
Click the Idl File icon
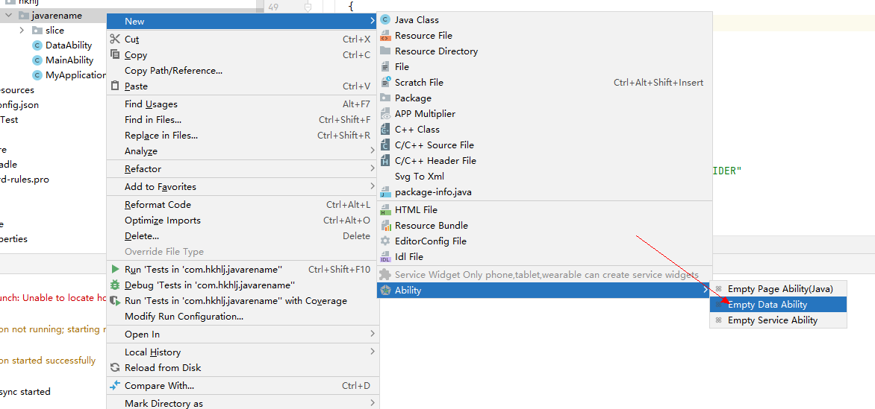tap(385, 256)
